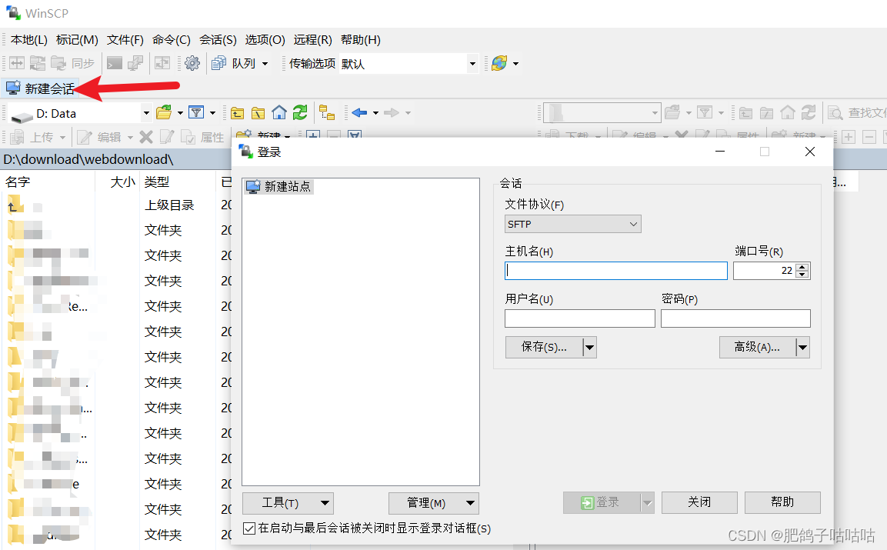Image resolution: width=887 pixels, height=550 pixels.
Task: Click the 保存(S)... button
Action: (544, 348)
